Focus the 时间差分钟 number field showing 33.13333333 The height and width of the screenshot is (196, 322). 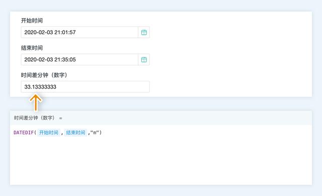point(85,87)
